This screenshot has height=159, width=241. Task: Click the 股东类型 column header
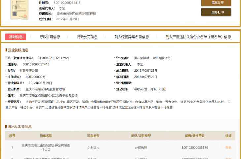point(93,136)
